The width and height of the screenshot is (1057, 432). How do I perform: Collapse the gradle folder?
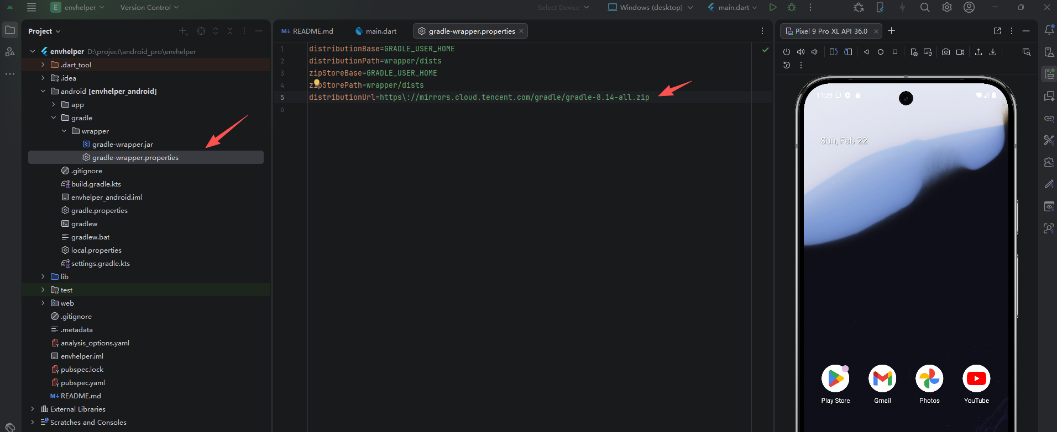point(54,118)
